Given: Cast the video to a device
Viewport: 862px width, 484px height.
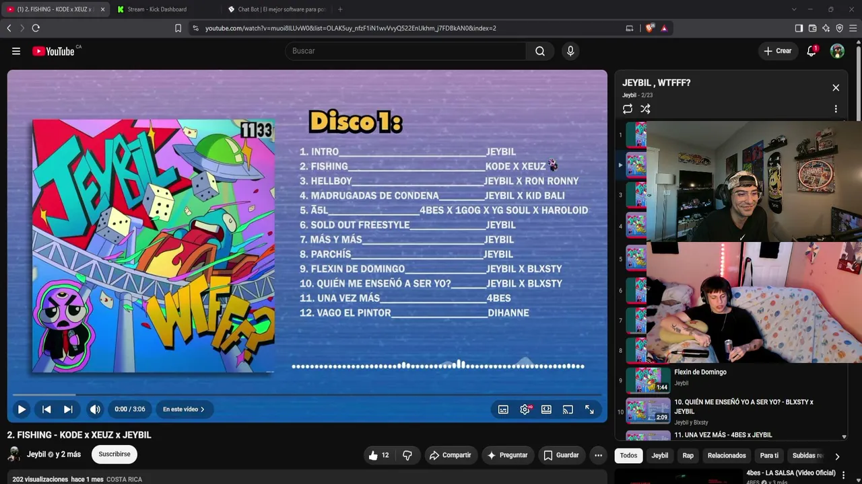Looking at the screenshot, I should pos(568,409).
